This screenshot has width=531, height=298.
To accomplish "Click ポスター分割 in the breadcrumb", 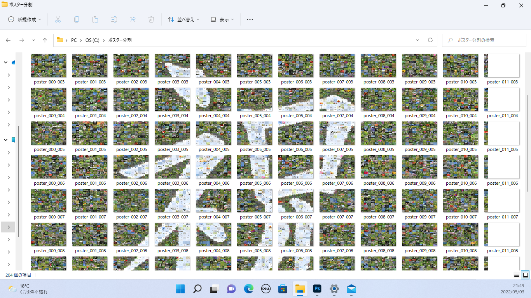I will [x=120, y=40].
